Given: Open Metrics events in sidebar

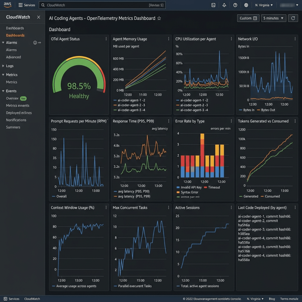Looking at the screenshot, I should pyautogui.click(x=18, y=106).
